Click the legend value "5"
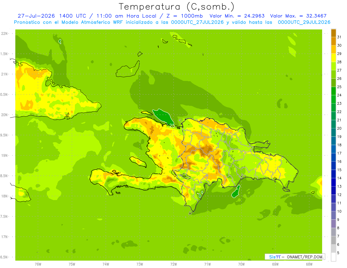This screenshot has height=268, width=347. click(x=338, y=253)
